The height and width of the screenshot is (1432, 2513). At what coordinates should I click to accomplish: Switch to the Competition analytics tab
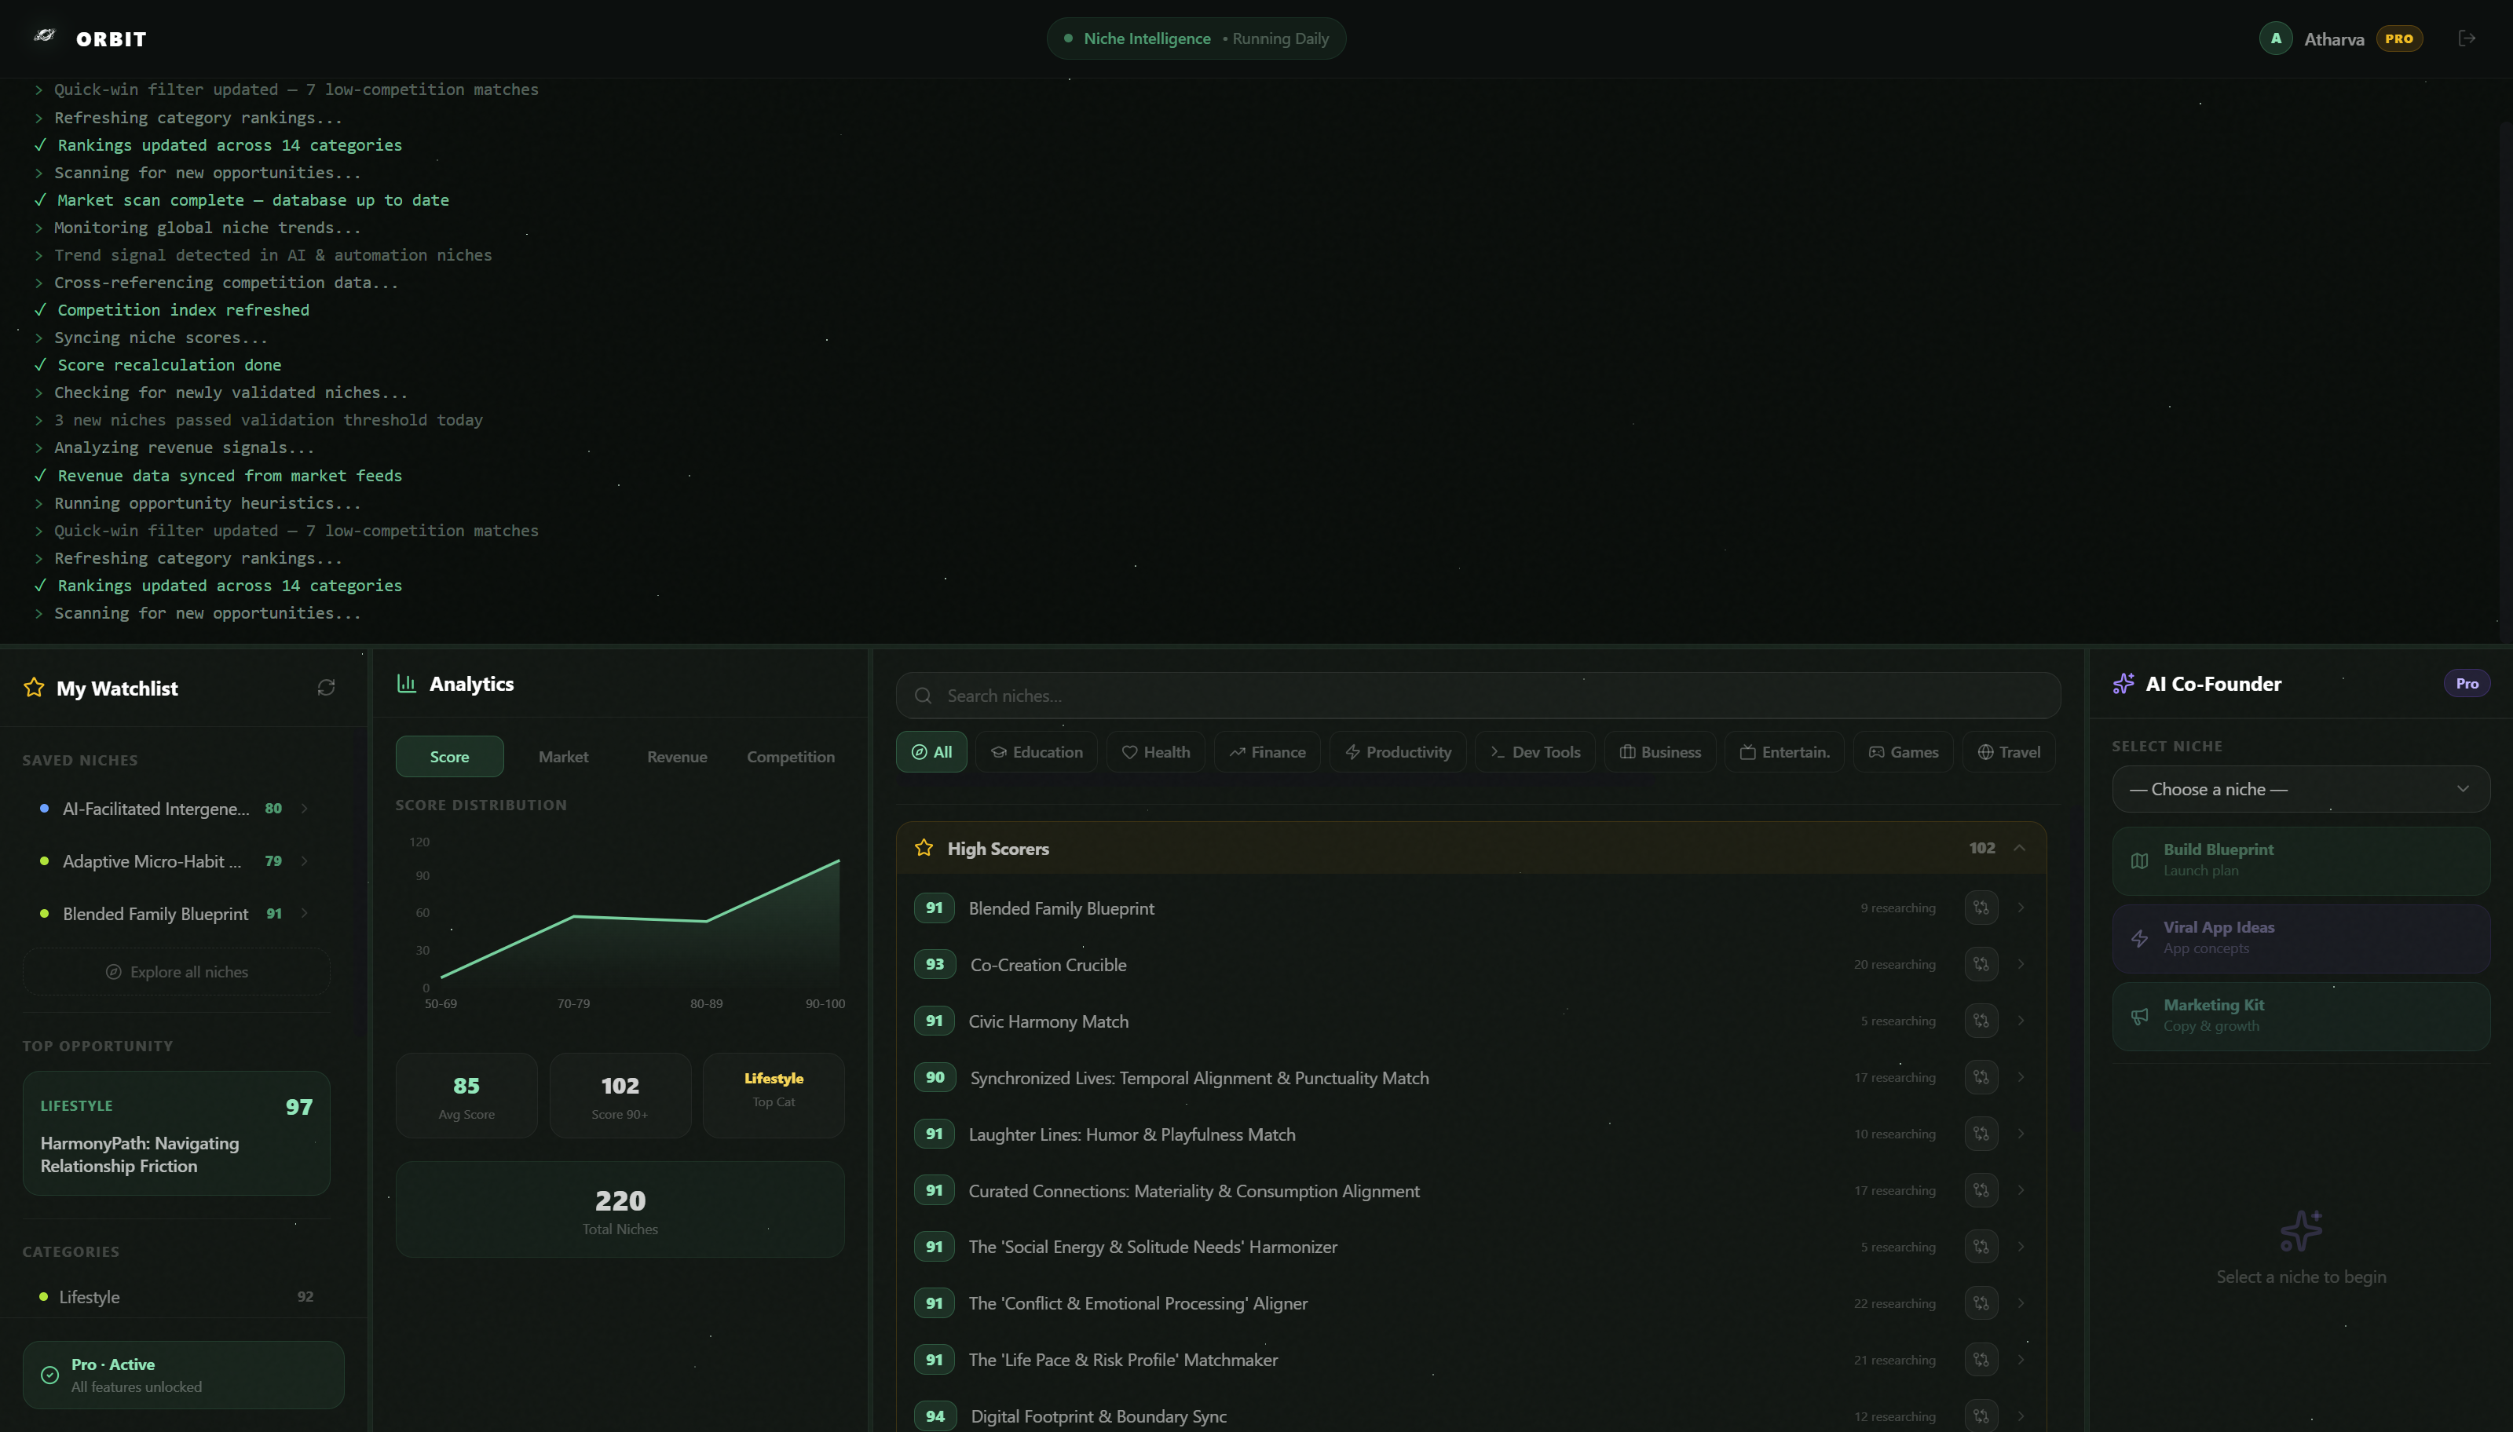click(791, 756)
